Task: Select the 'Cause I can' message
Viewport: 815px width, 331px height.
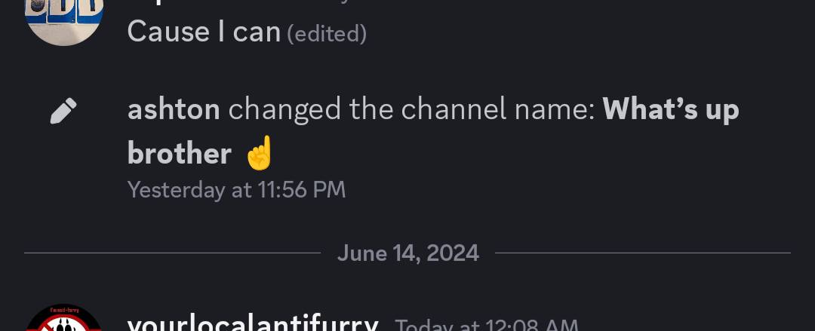Action: point(204,32)
